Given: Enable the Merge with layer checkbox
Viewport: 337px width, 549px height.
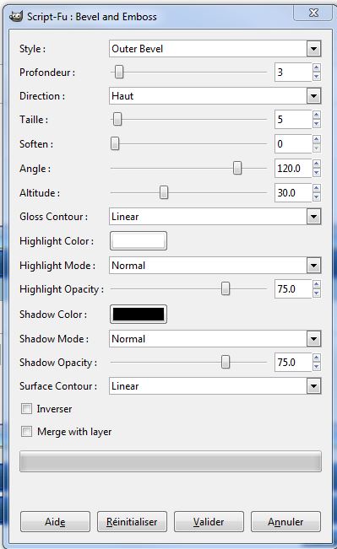Looking at the screenshot, I should point(27,432).
